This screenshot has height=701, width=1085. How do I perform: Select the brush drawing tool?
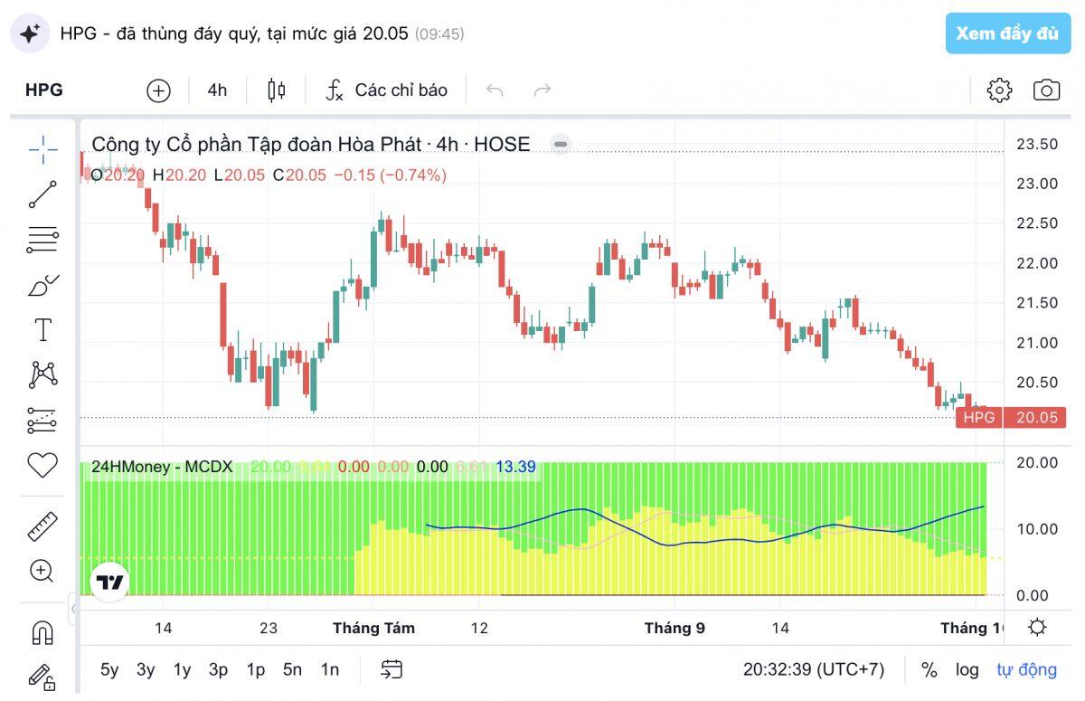coord(42,286)
